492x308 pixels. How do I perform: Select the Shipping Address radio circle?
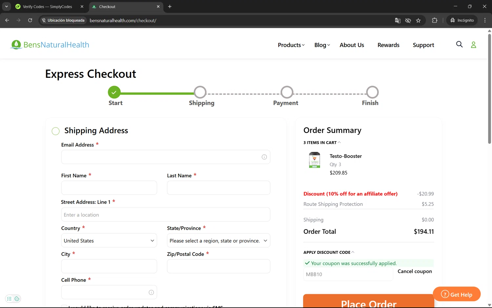[55, 131]
